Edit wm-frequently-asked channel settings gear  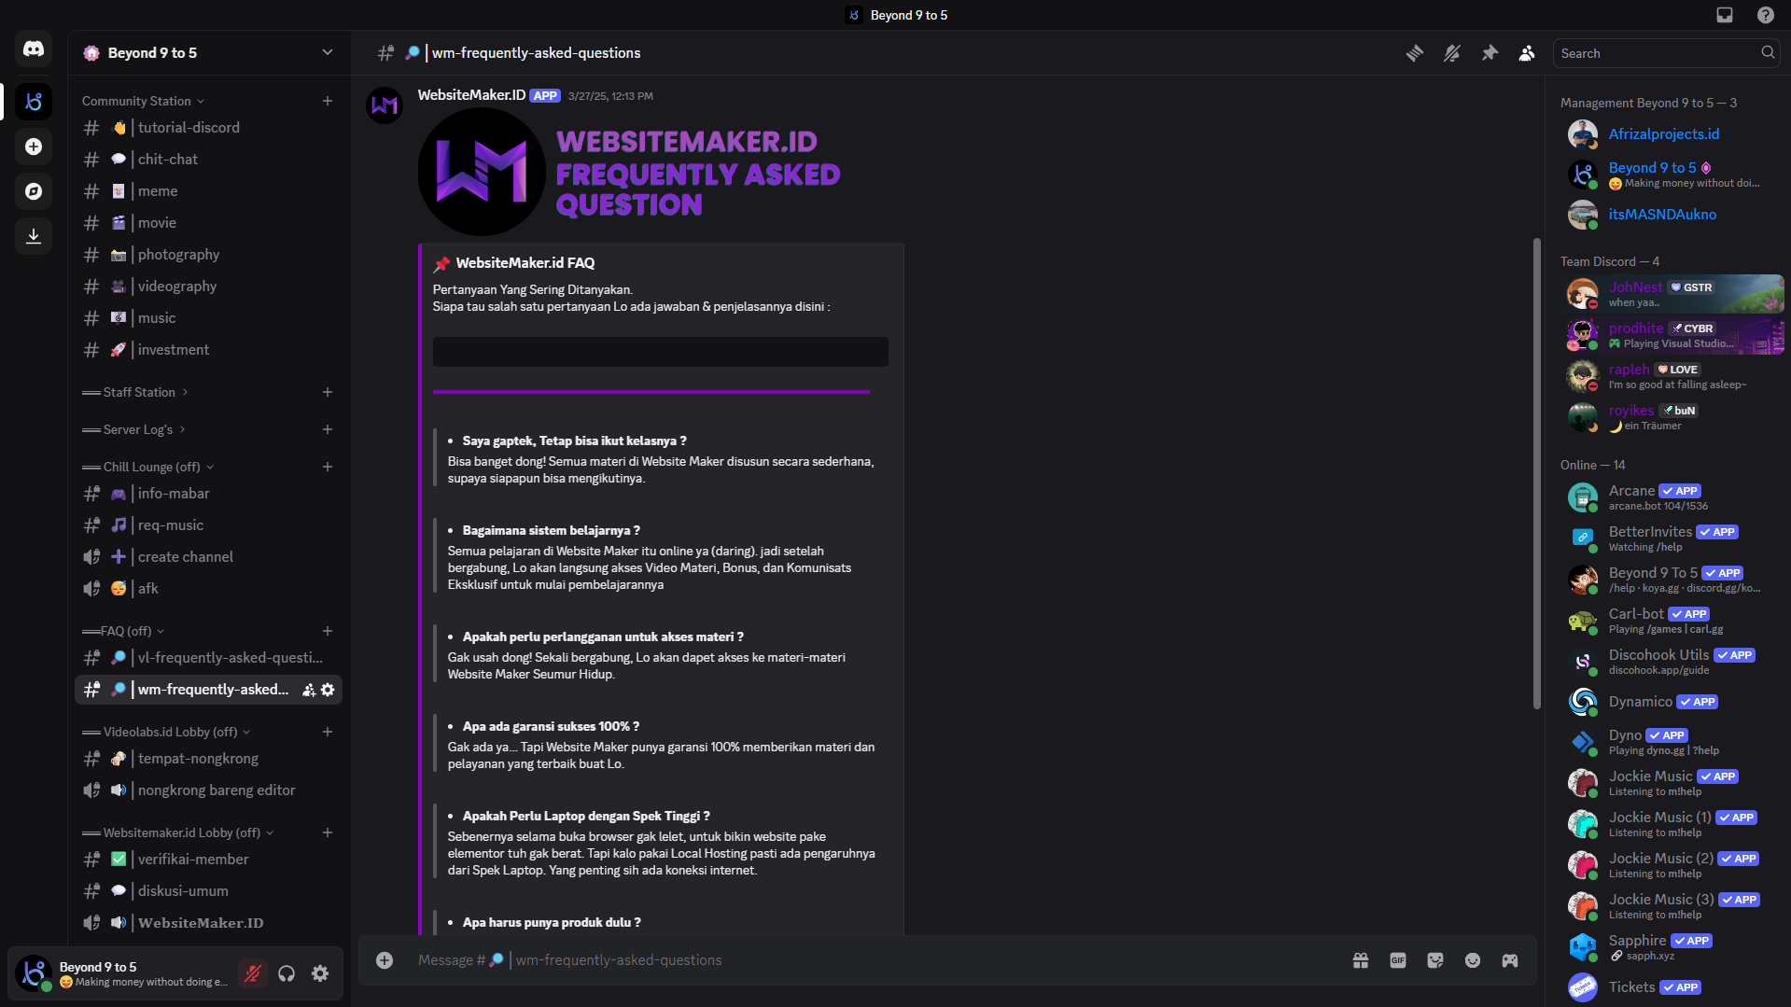[x=328, y=690]
